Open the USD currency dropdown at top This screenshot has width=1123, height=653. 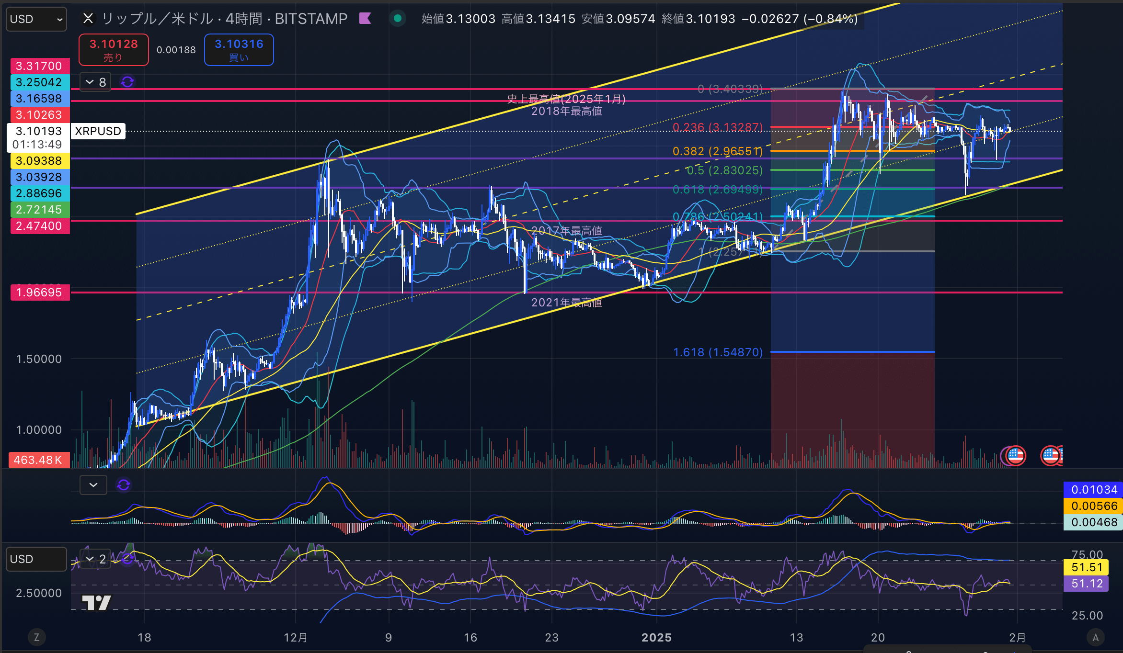point(36,19)
